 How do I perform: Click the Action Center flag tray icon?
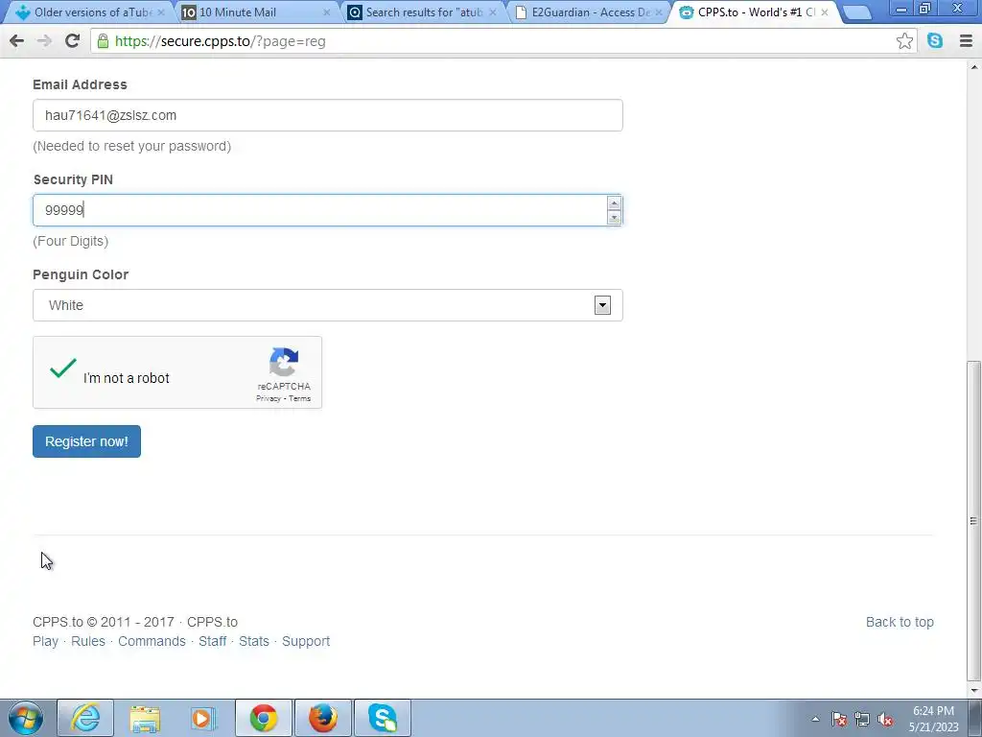click(839, 719)
